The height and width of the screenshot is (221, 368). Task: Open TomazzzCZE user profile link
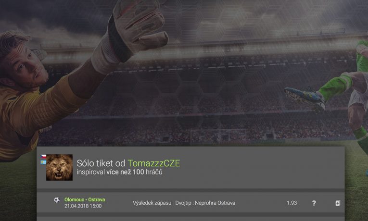[x=154, y=163]
